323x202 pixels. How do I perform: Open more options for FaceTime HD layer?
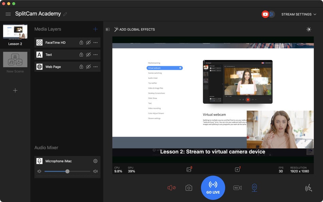pyautogui.click(x=96, y=43)
